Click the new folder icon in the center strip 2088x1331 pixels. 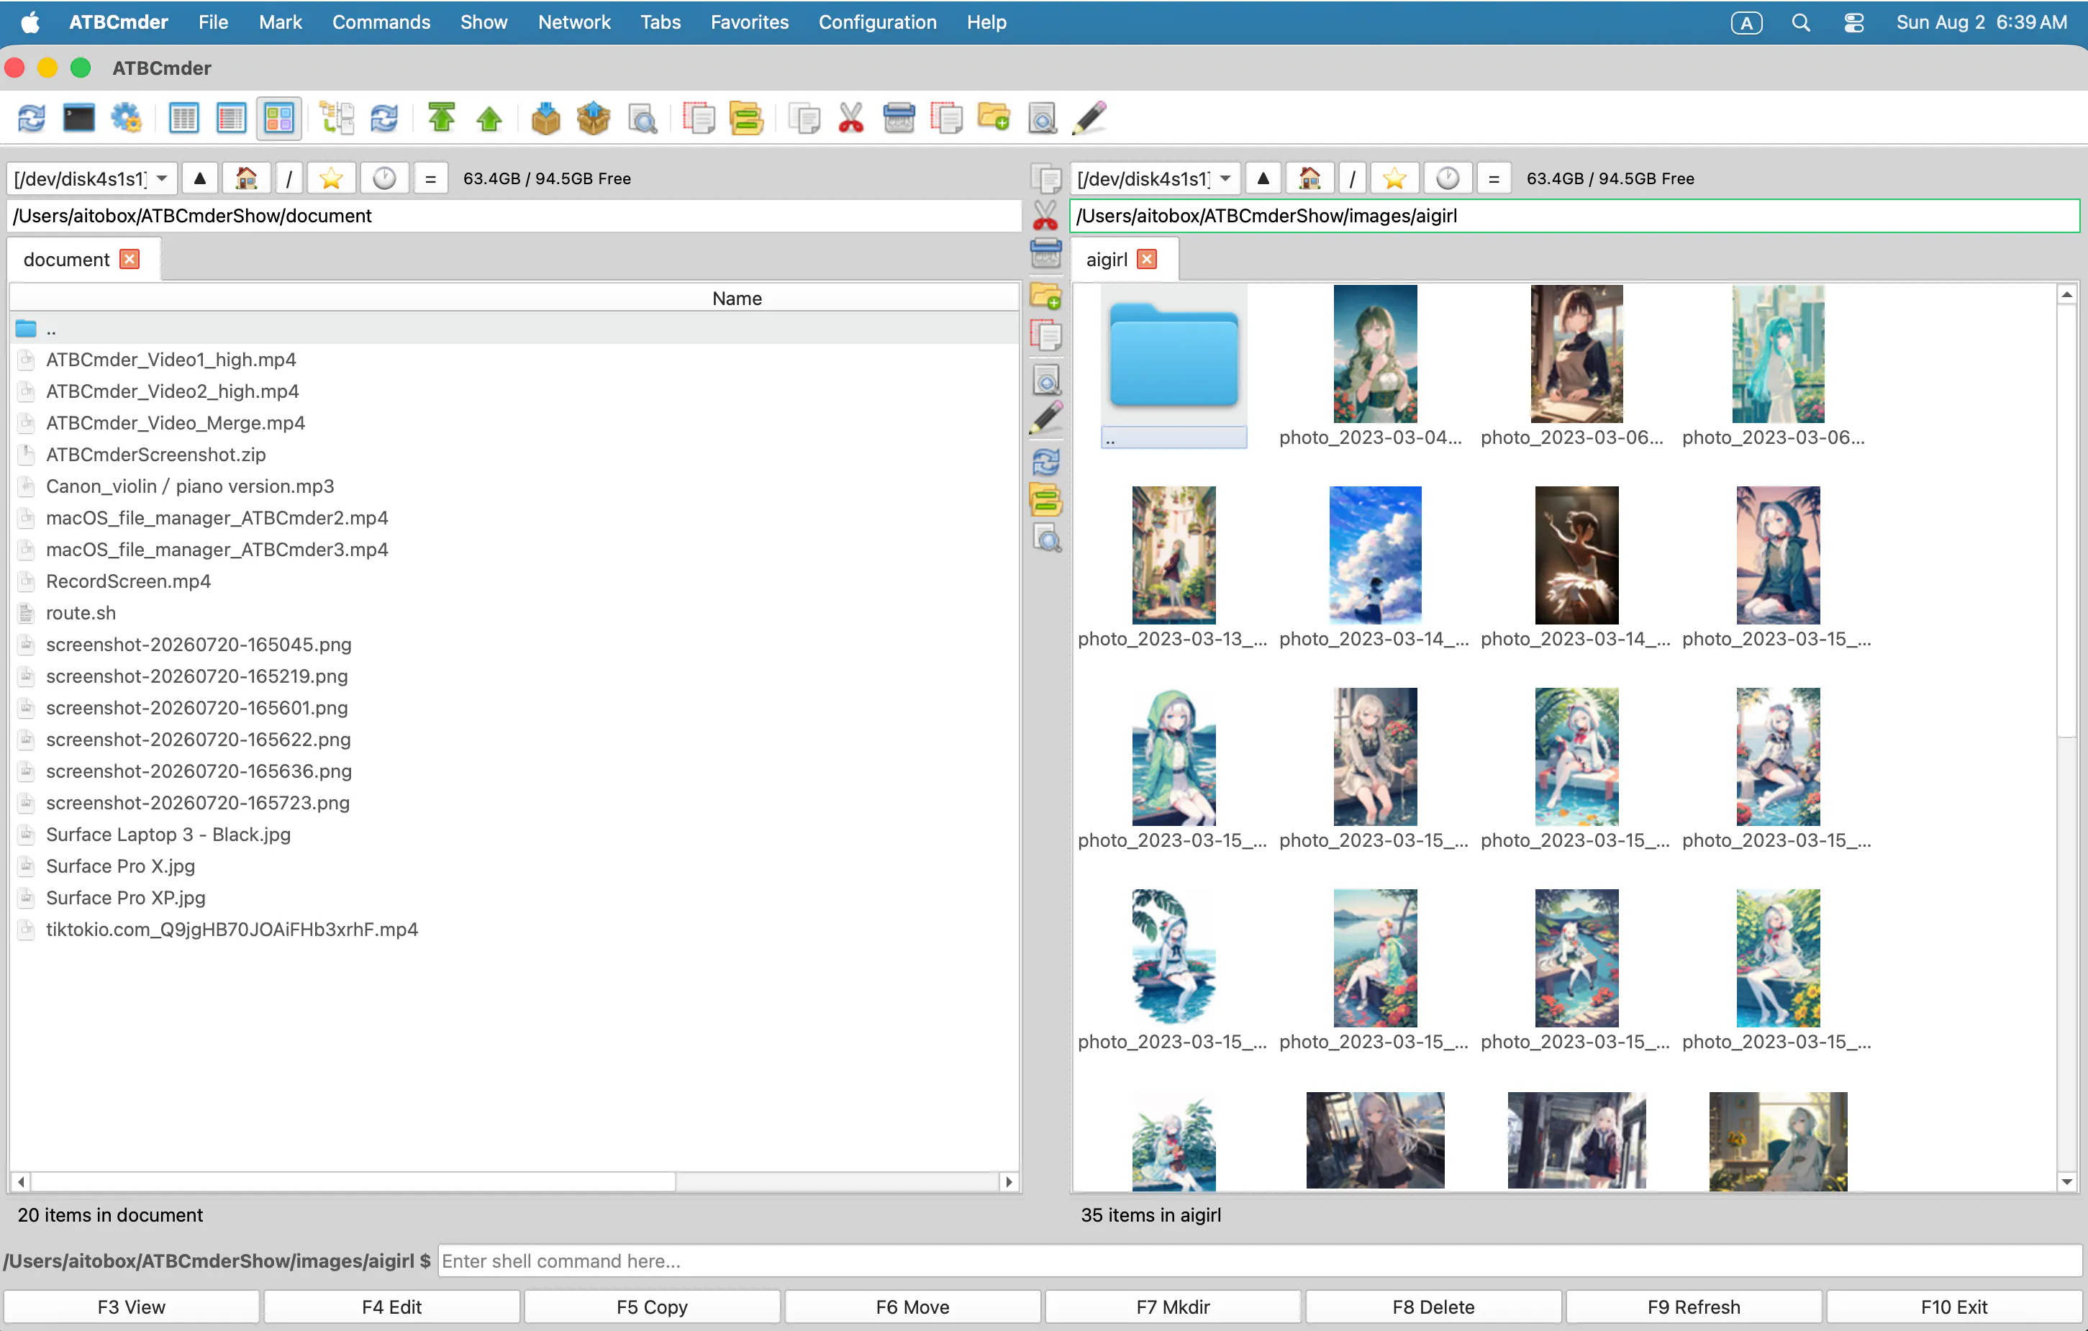[x=1047, y=296]
